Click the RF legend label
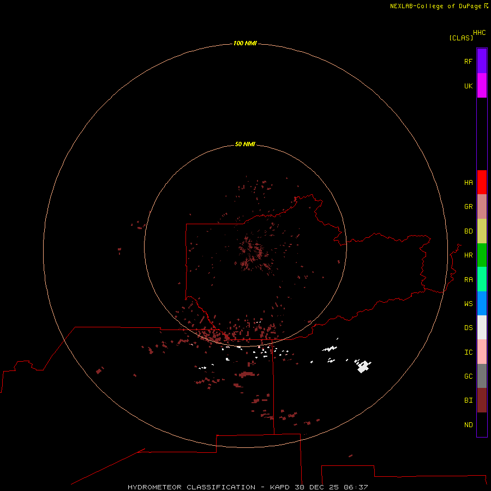Viewport: 491px width, 491px height. pyautogui.click(x=468, y=61)
